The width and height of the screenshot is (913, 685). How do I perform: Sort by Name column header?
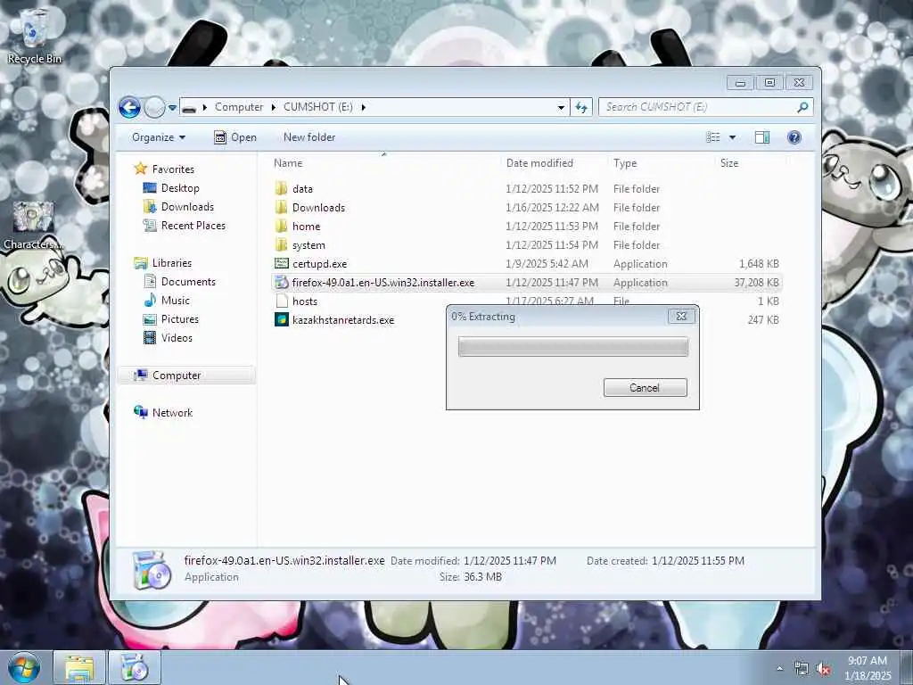[x=288, y=163]
